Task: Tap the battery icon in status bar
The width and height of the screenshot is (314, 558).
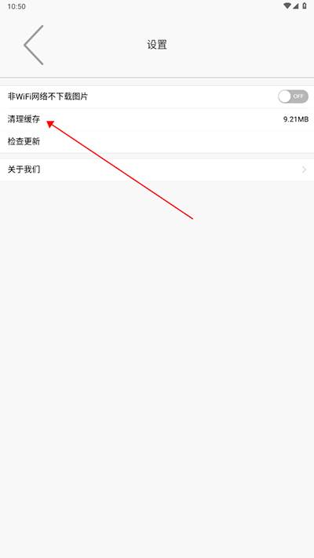Action: click(305, 5)
